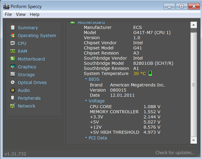Open the Network section
This screenshot has width=202, height=159.
pyautogui.click(x=27, y=106)
